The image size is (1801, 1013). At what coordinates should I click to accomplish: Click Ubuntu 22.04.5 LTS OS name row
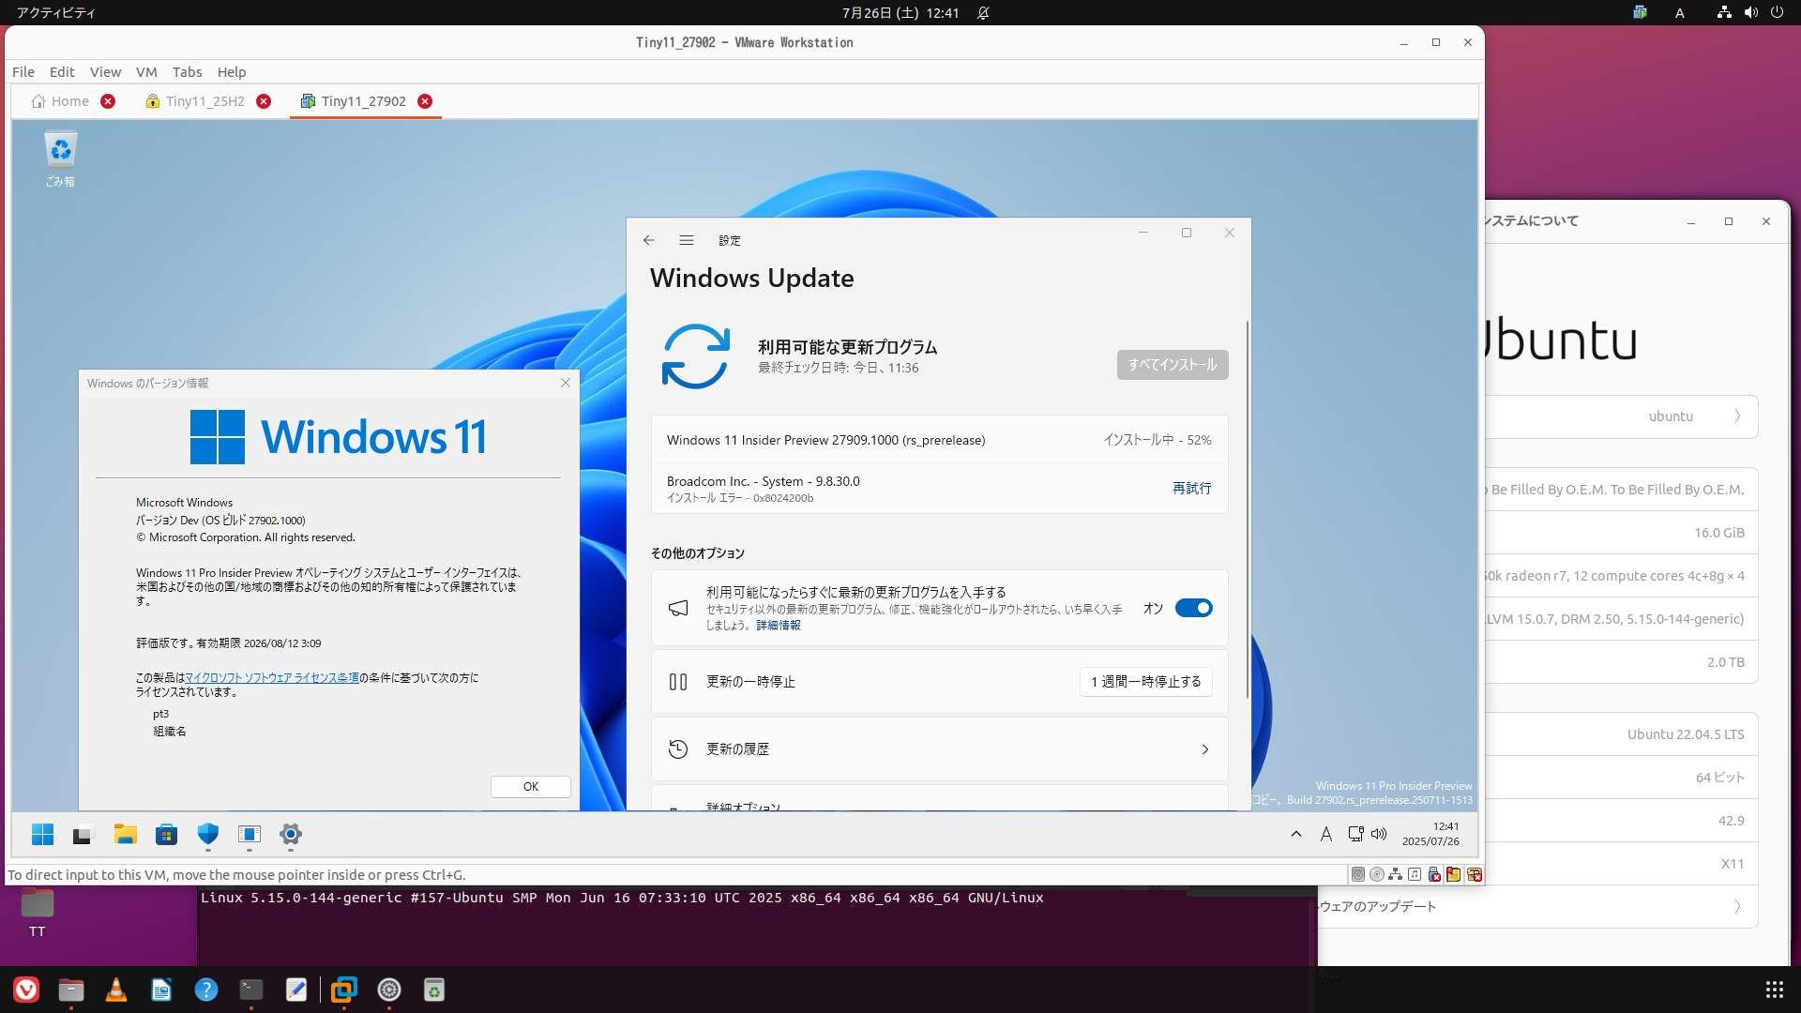pos(1621,734)
